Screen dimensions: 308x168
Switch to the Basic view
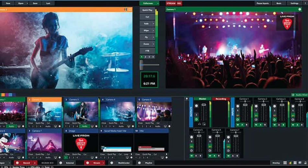279,3
